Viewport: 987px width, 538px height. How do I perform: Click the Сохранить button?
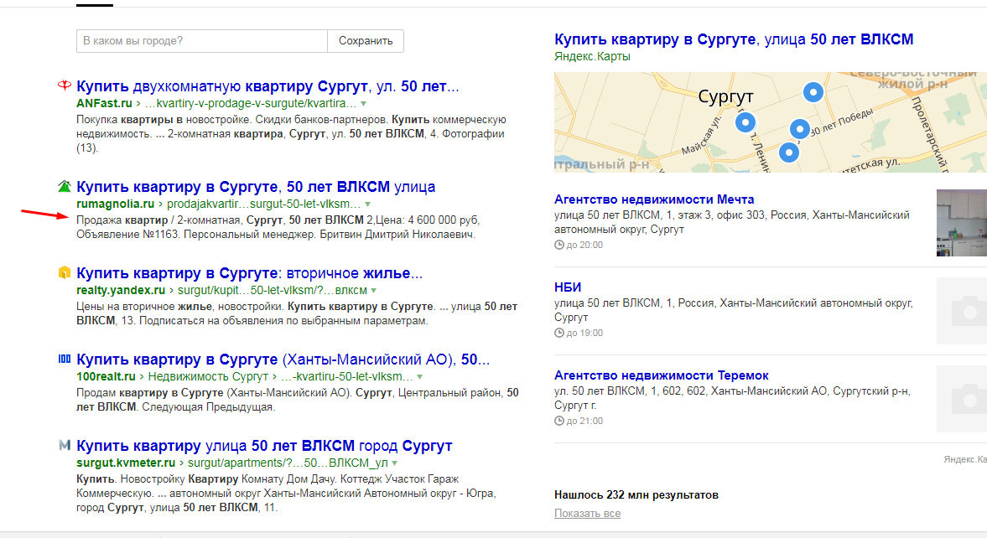(x=366, y=41)
